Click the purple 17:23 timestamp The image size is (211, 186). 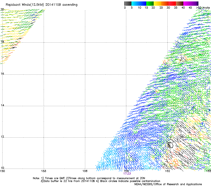pos(127,174)
